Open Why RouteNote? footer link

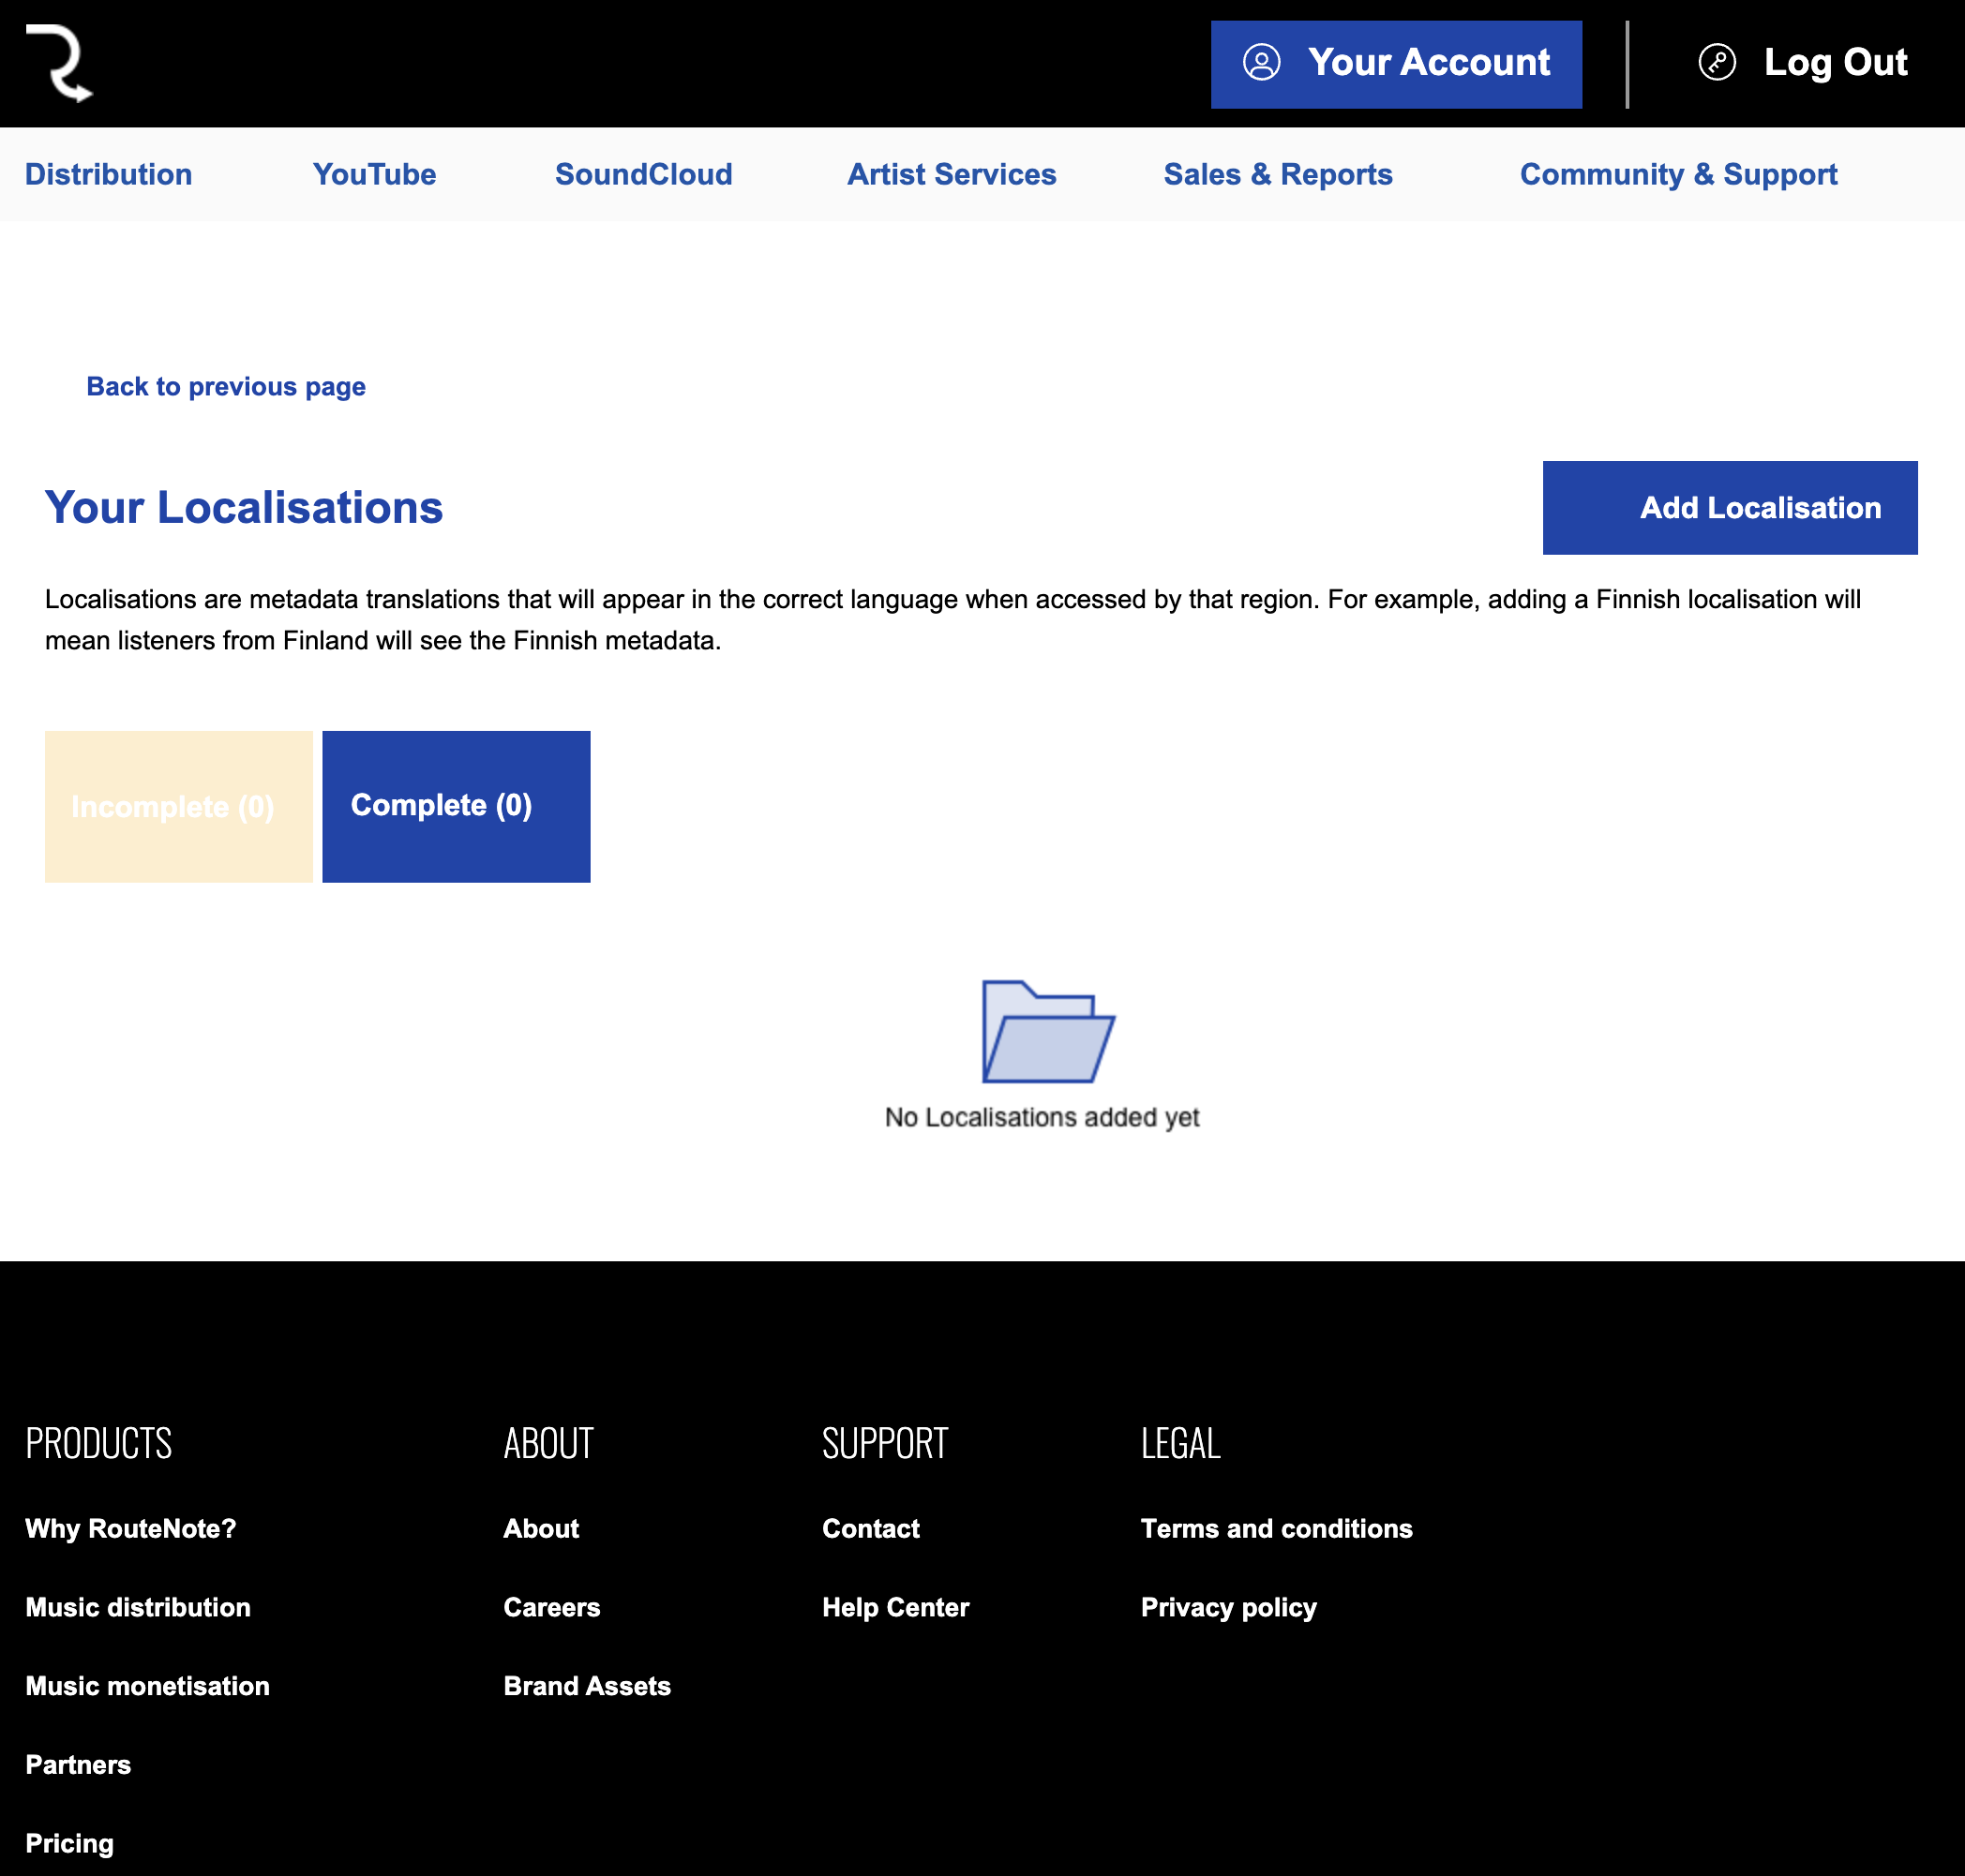point(131,1529)
